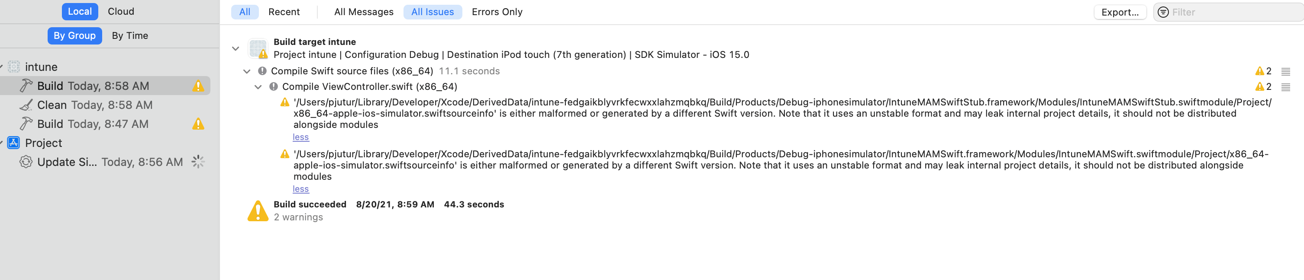Image resolution: width=1304 pixels, height=280 pixels.
Task: Click the hammer icon next to Build Today 8:58 AM
Action: [26, 86]
